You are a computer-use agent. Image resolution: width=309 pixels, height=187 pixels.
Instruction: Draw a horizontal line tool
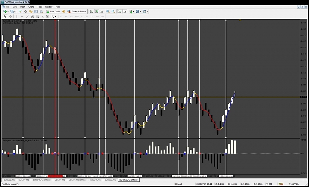pyautogui.click(x=22, y=16)
